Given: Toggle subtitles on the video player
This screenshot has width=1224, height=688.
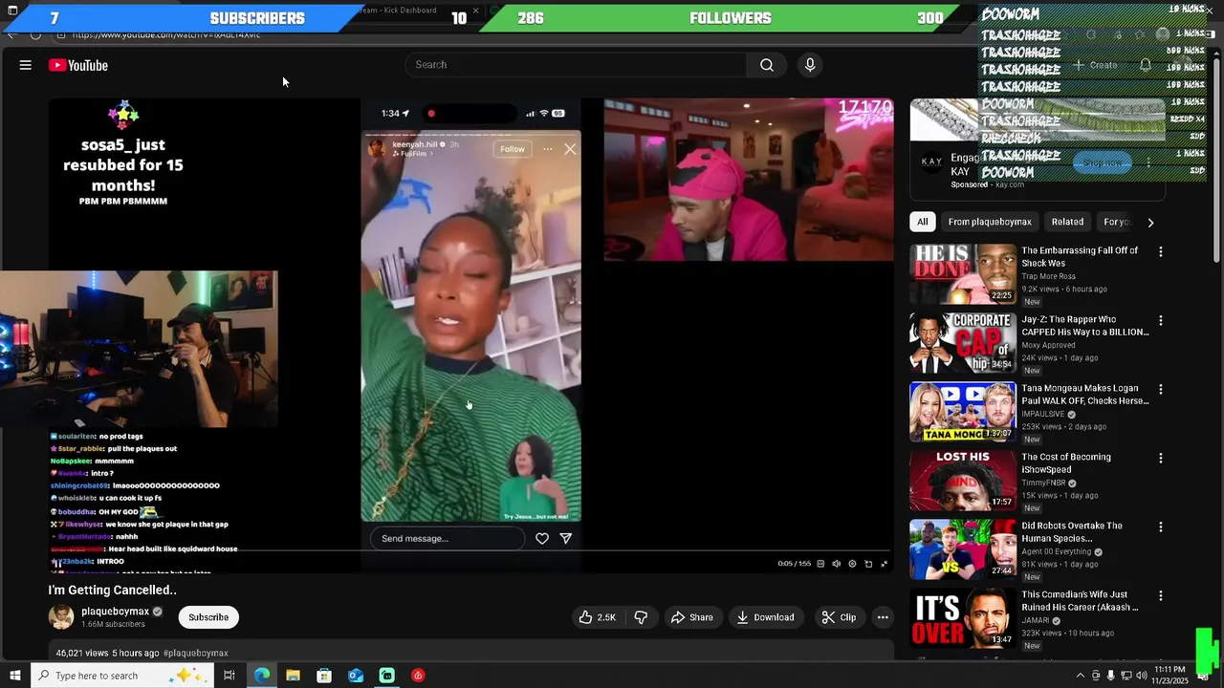Looking at the screenshot, I should point(820,564).
